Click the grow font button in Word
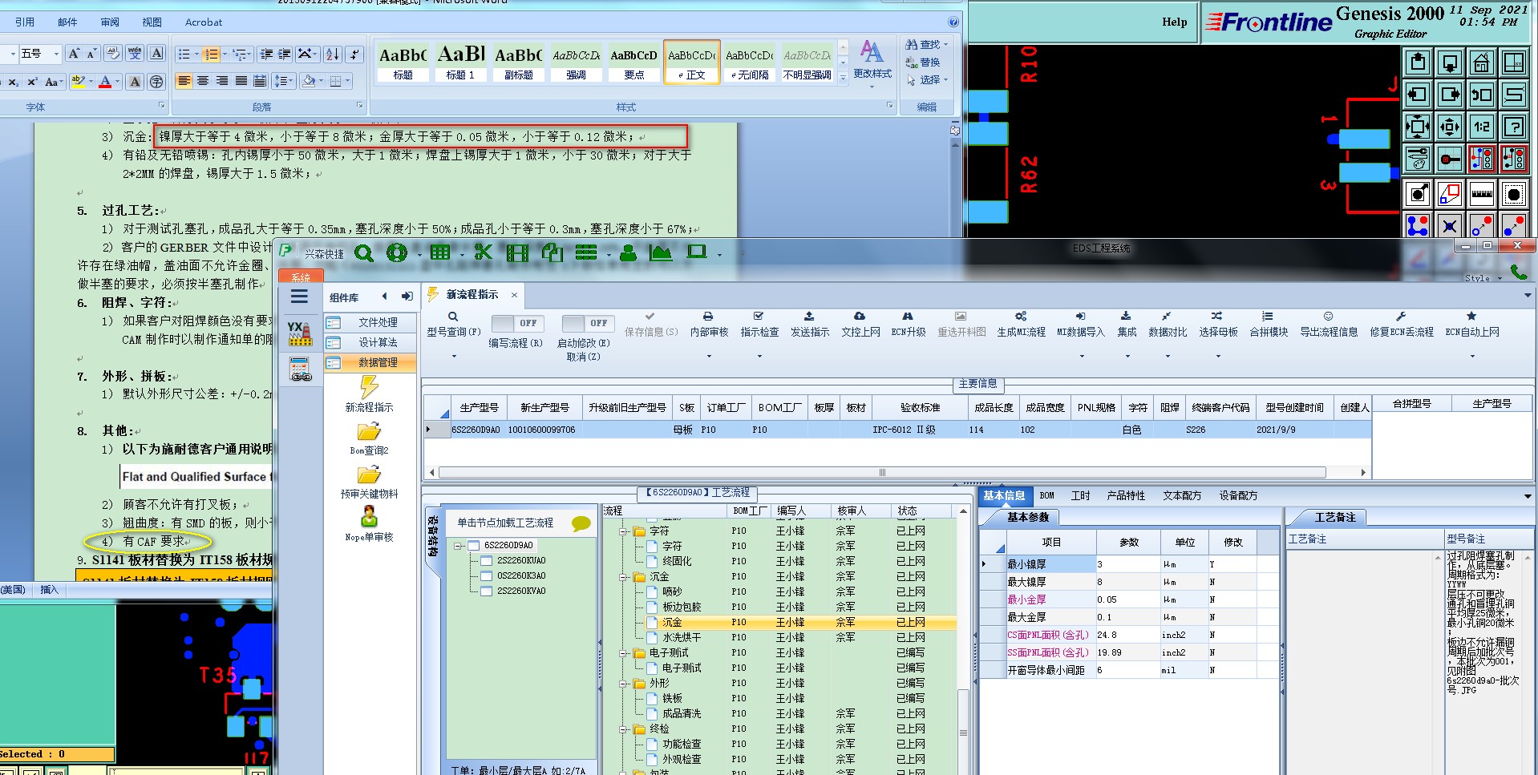 tap(74, 54)
